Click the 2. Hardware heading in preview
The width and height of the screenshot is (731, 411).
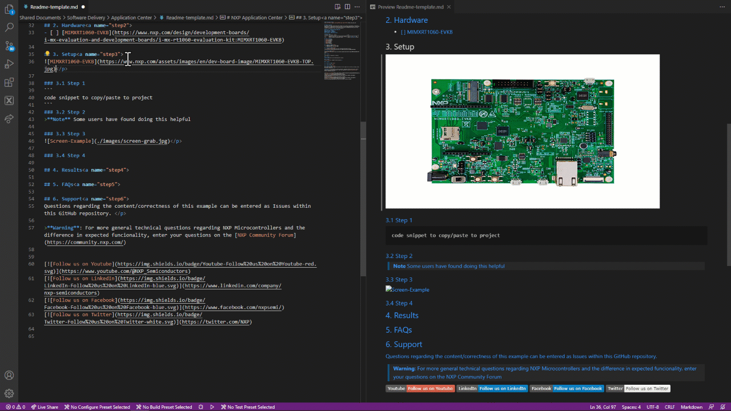coord(407,20)
